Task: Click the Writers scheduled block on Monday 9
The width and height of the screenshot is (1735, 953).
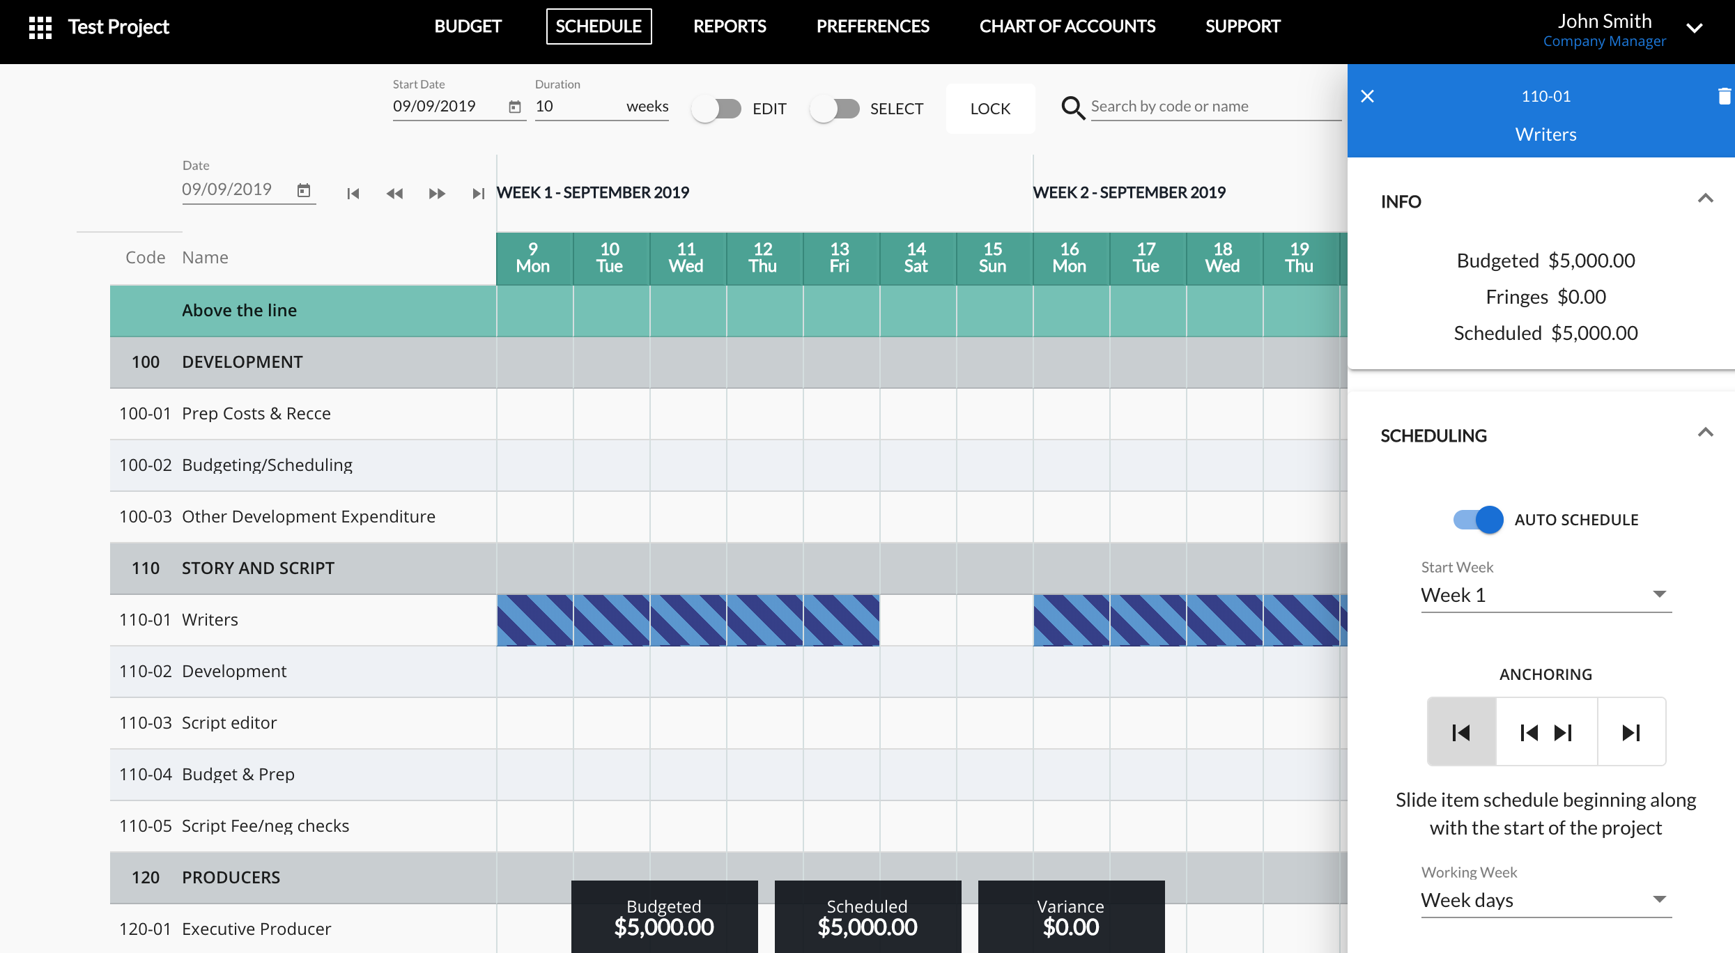Action: click(534, 620)
